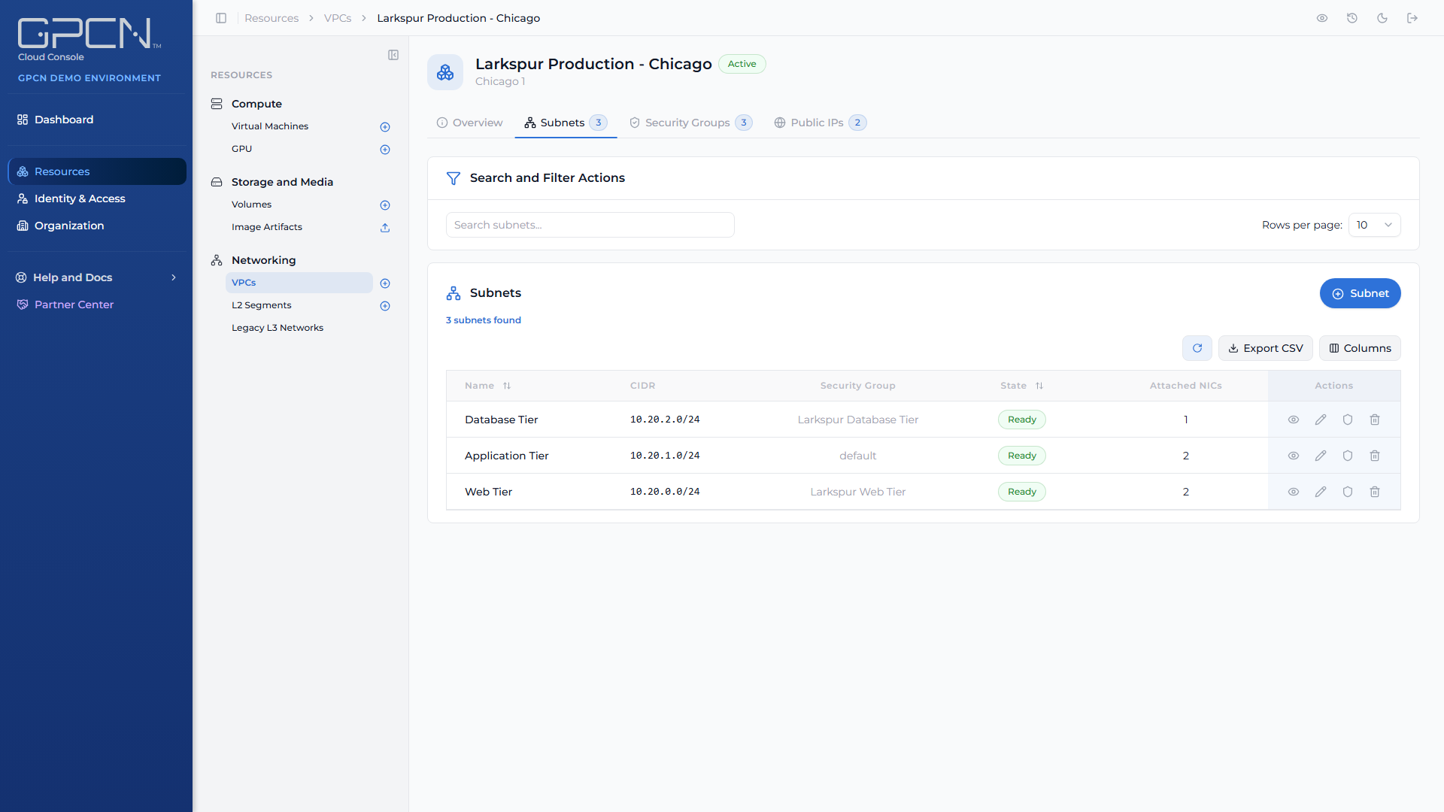The height and width of the screenshot is (812, 1444).
Task: Toggle the eye icon in top bar
Action: [x=1322, y=18]
